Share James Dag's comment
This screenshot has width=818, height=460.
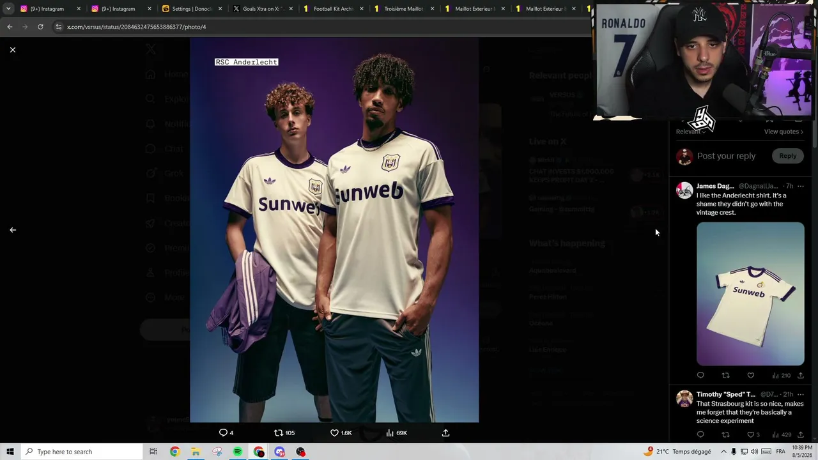click(800, 375)
